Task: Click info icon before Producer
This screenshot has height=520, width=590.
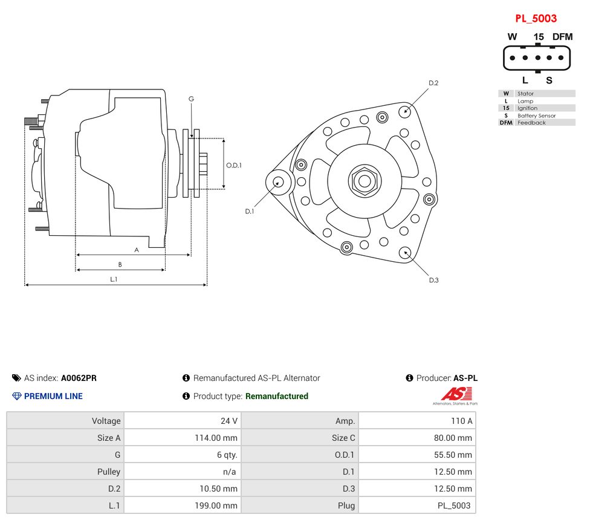Action: point(409,378)
